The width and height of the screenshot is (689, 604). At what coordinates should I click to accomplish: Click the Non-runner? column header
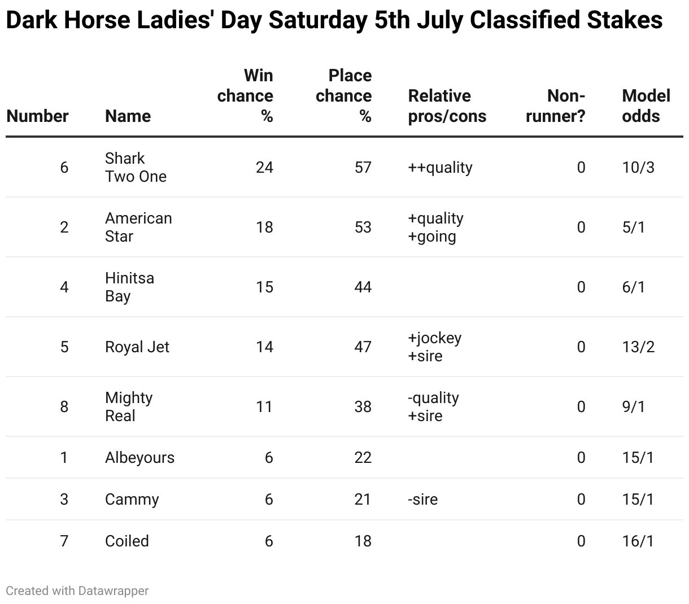click(x=555, y=106)
